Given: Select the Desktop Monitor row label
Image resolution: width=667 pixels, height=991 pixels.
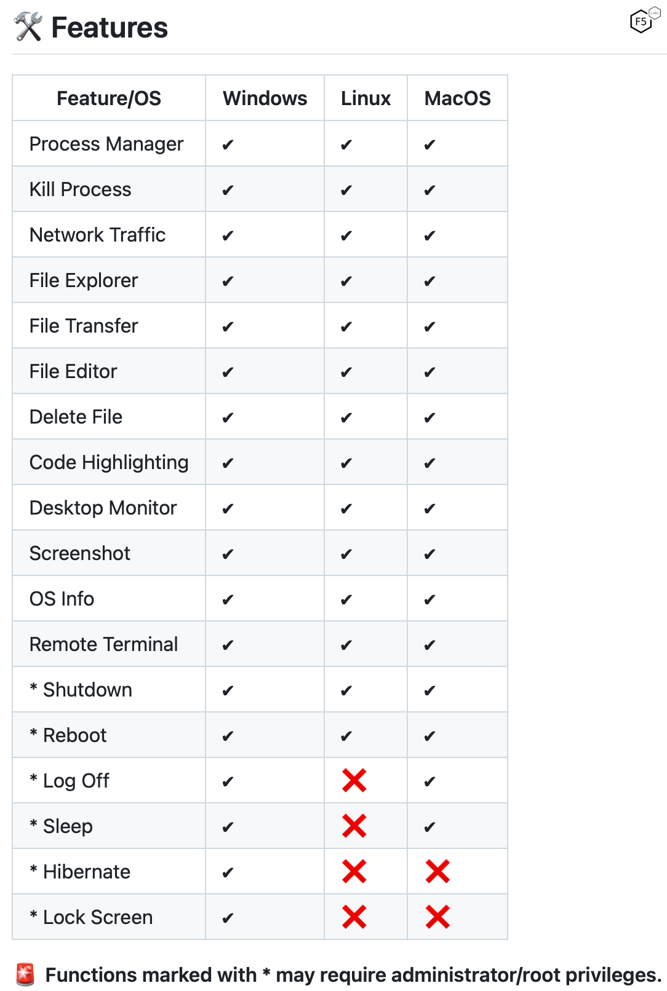Looking at the screenshot, I should point(103,508).
